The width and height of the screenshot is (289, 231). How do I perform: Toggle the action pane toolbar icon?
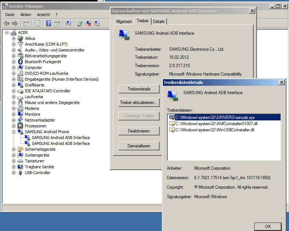(57, 24)
